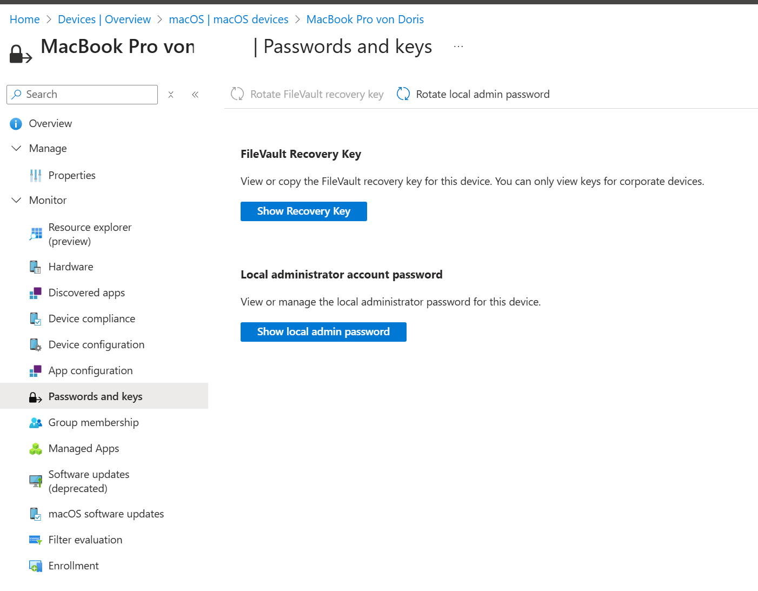Open Enrollment via its icon
The width and height of the screenshot is (758, 591).
(35, 566)
